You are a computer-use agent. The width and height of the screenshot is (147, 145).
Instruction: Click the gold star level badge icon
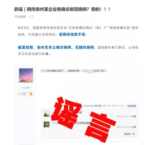31,94
